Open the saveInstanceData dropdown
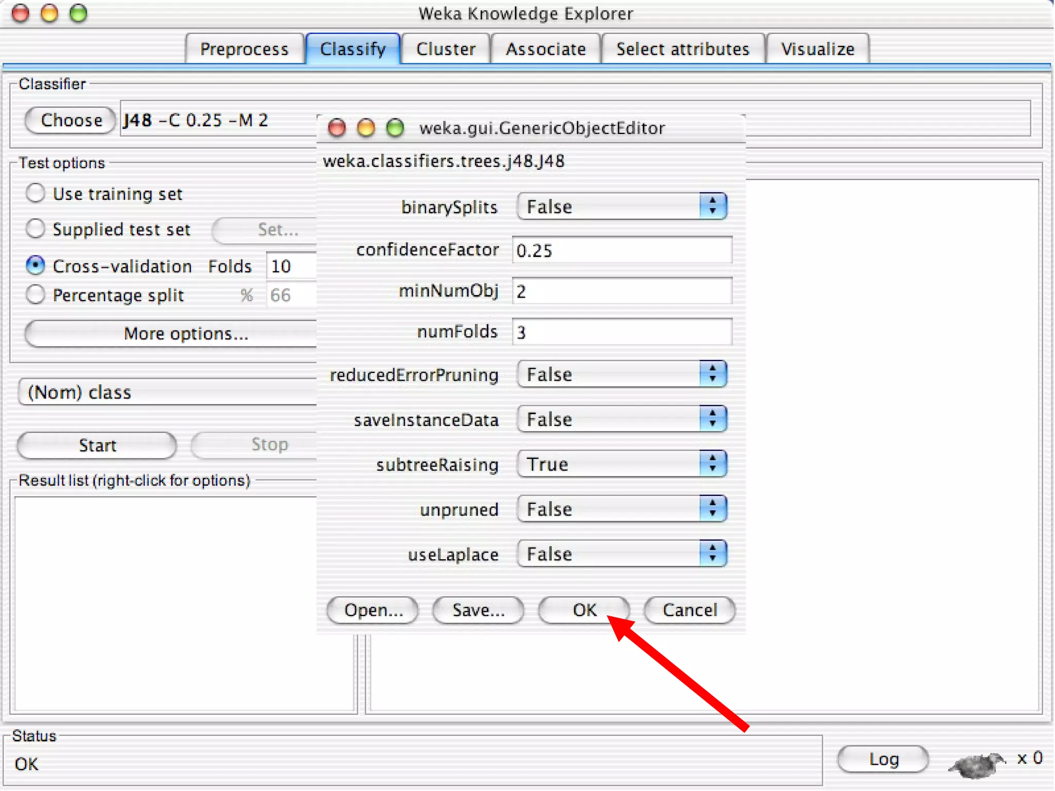Viewport: 1055px width, 791px height. (622, 419)
